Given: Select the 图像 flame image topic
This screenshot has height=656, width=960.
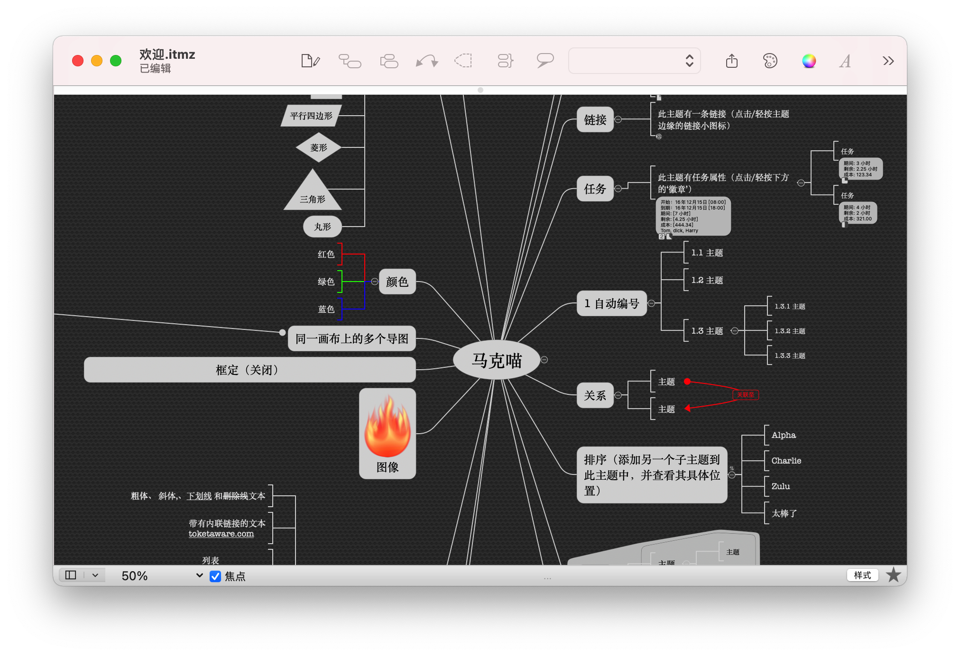Looking at the screenshot, I should 388,433.
